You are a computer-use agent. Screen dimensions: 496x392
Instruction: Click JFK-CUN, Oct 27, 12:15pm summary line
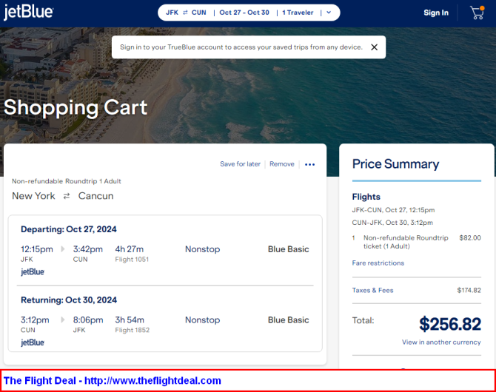[x=393, y=210]
